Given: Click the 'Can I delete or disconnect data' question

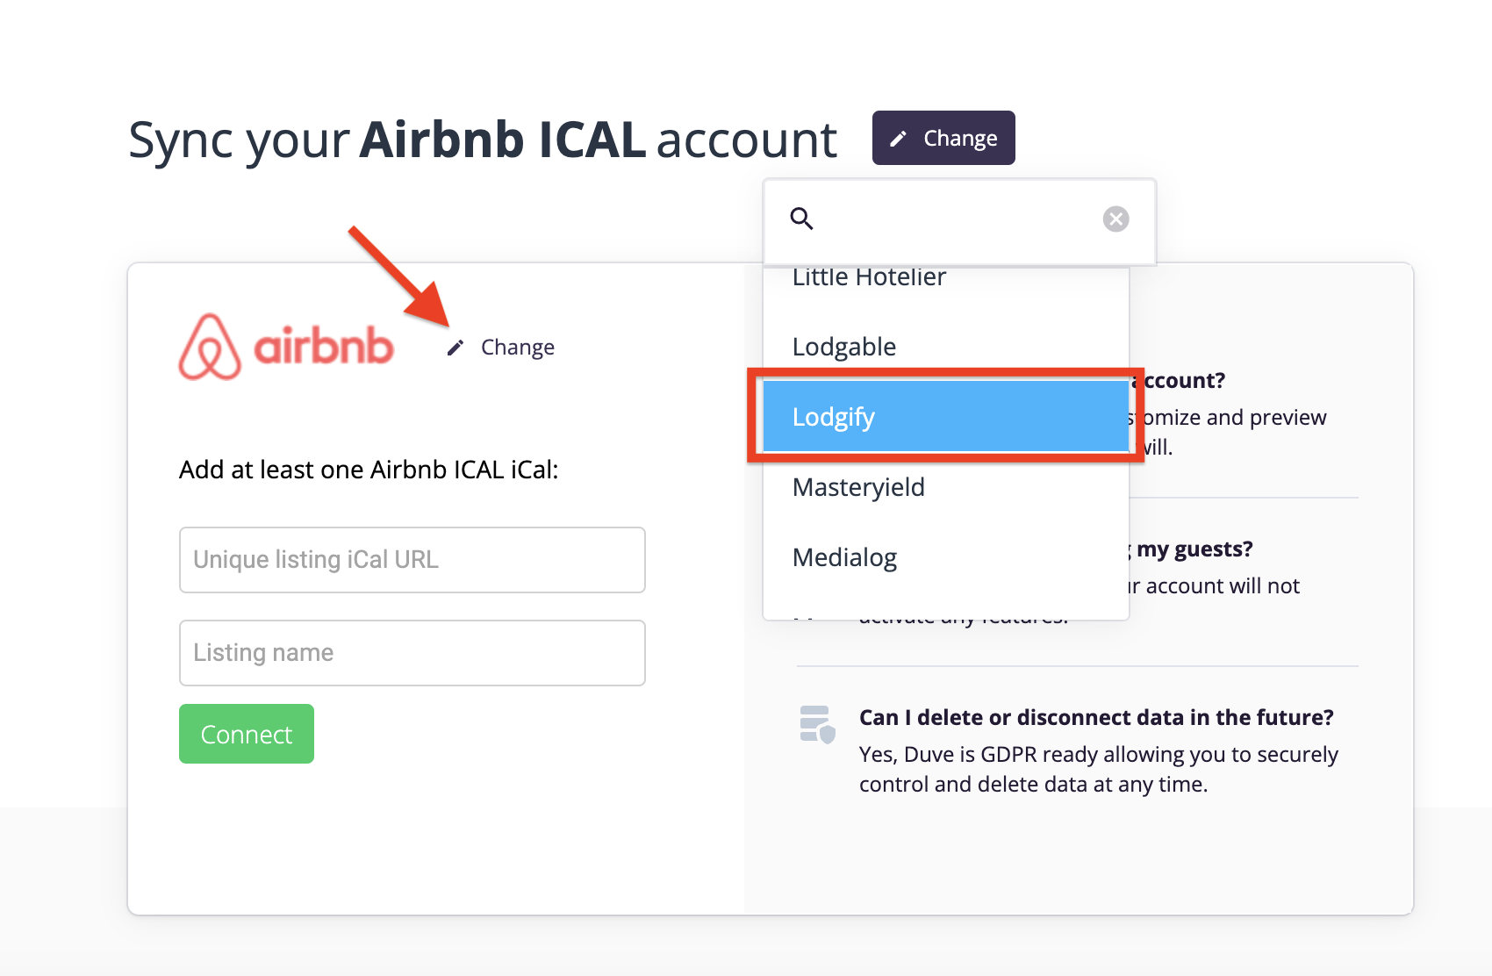Looking at the screenshot, I should pos(1096,717).
